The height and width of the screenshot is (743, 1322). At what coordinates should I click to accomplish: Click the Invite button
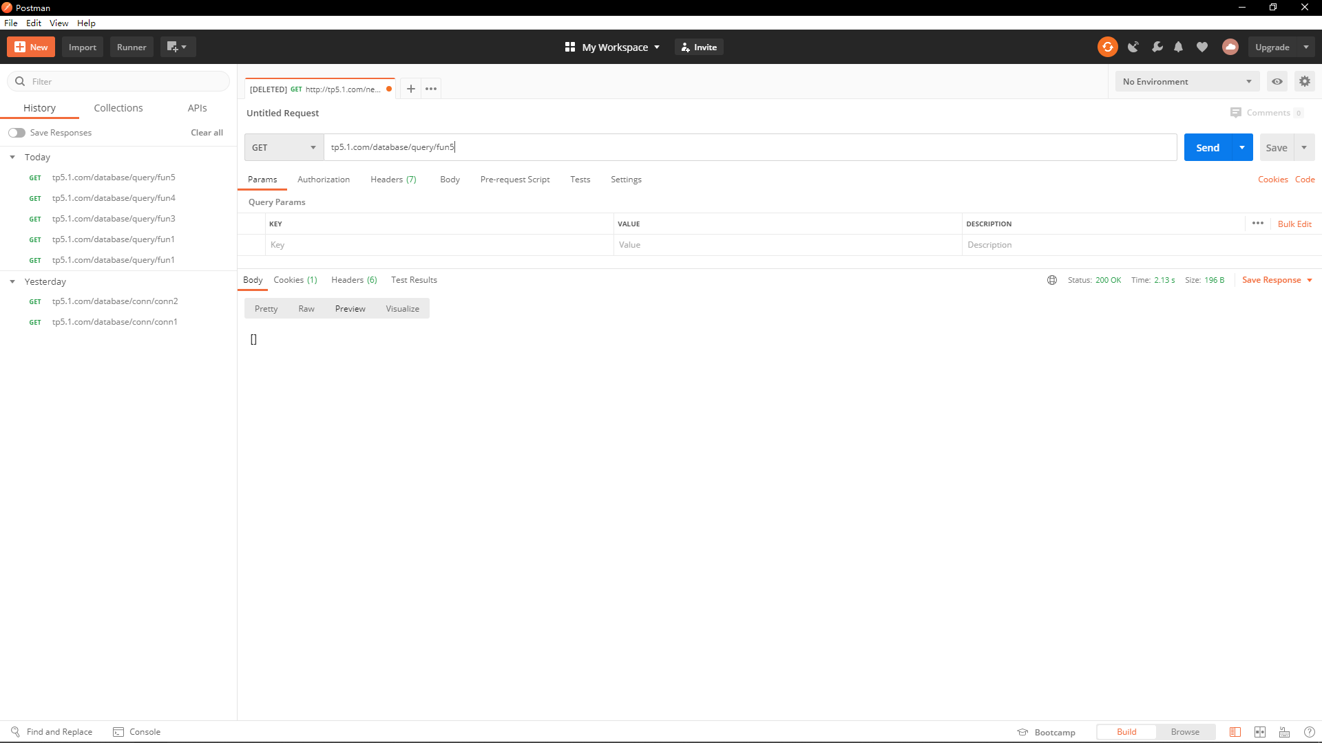pyautogui.click(x=700, y=47)
